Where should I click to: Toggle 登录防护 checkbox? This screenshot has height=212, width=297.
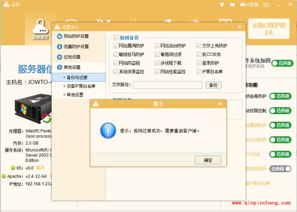click(199, 63)
